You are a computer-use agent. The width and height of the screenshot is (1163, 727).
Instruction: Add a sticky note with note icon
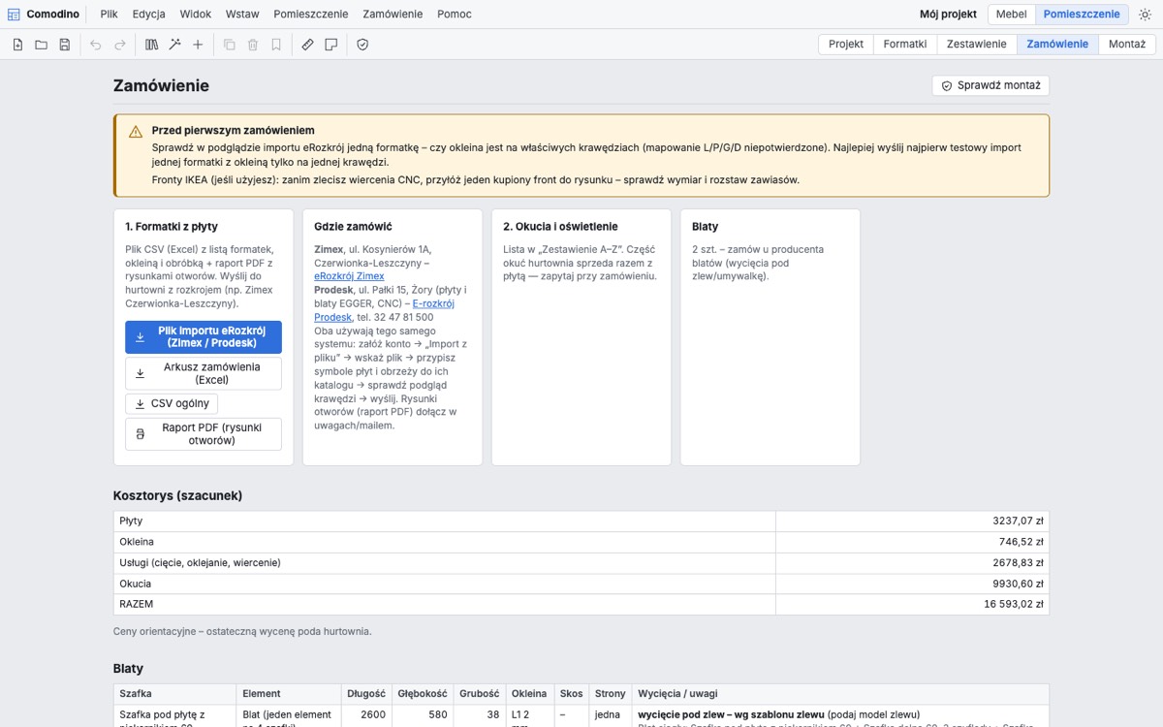(x=330, y=45)
